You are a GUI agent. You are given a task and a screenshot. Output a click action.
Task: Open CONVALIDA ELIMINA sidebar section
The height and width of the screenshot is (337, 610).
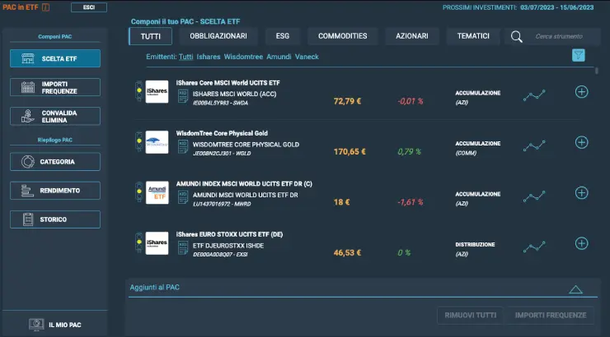click(x=55, y=117)
